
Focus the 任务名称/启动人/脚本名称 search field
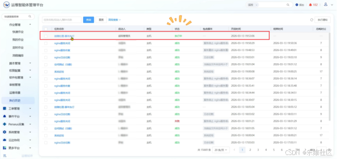pyautogui.click(x=62, y=20)
